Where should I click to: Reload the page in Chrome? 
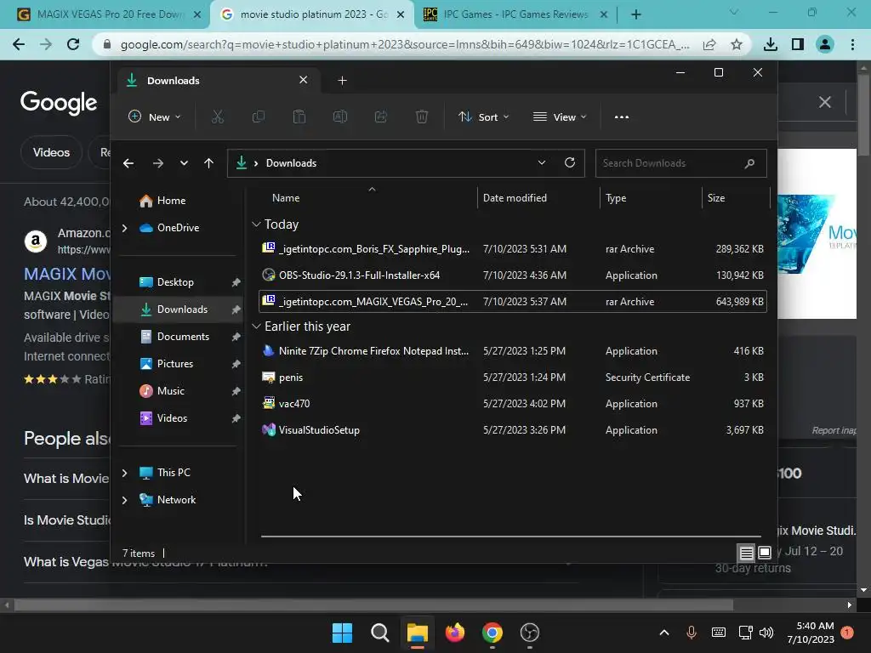click(73, 44)
